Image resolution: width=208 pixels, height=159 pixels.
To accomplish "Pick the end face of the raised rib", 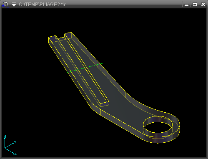I will coord(105,104).
